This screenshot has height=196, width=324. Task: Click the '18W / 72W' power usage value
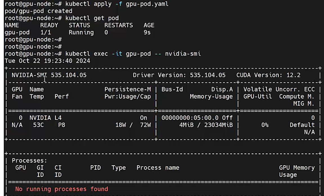coord(133,125)
